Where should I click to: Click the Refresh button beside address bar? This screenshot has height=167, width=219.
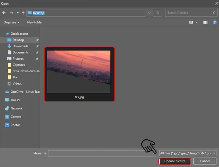coord(158,13)
